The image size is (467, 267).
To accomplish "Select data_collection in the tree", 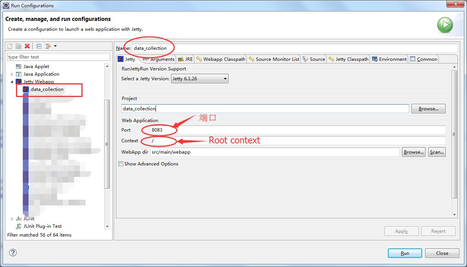I will coord(47,89).
